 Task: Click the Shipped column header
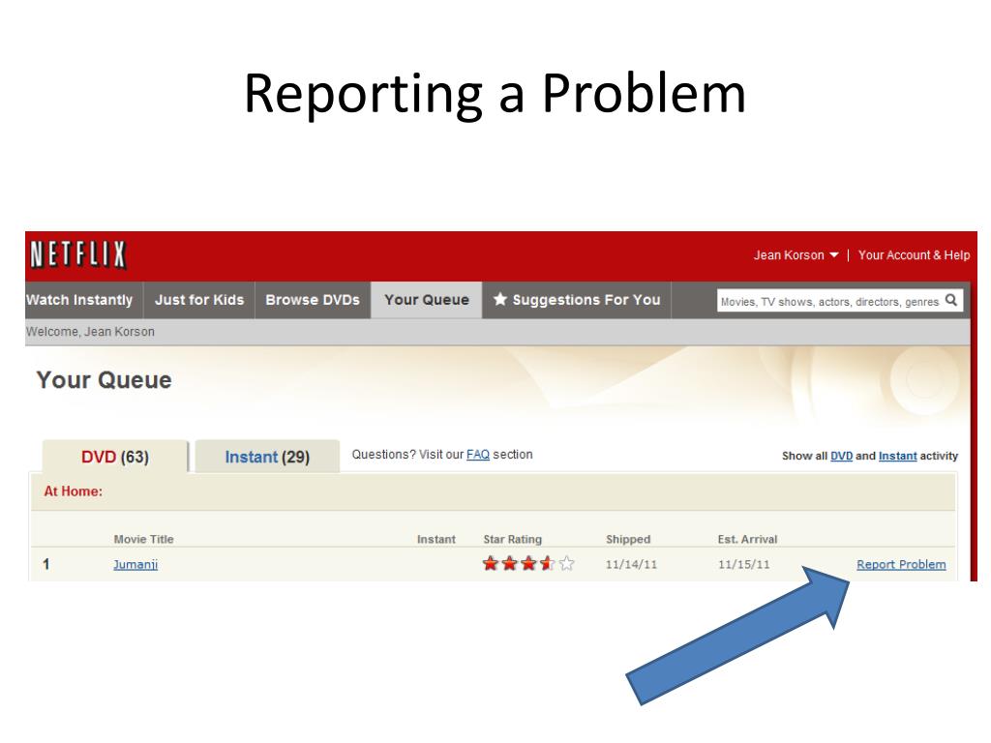click(628, 540)
